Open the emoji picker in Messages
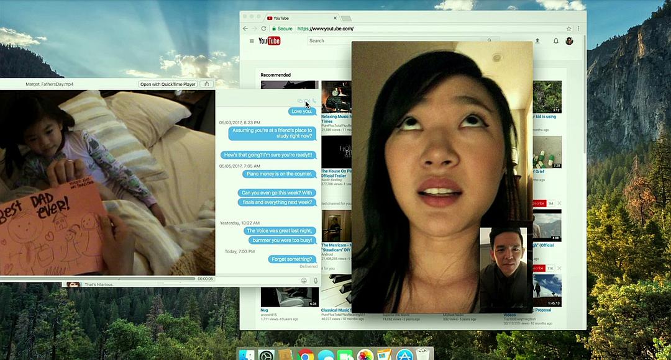Screen dimensions: 671x360 coord(304,281)
